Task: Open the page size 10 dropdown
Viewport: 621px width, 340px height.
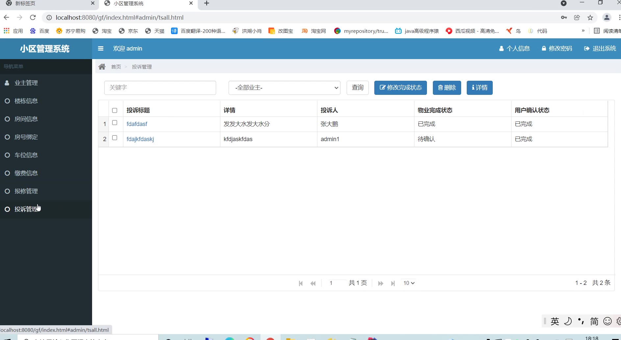Action: (409, 283)
